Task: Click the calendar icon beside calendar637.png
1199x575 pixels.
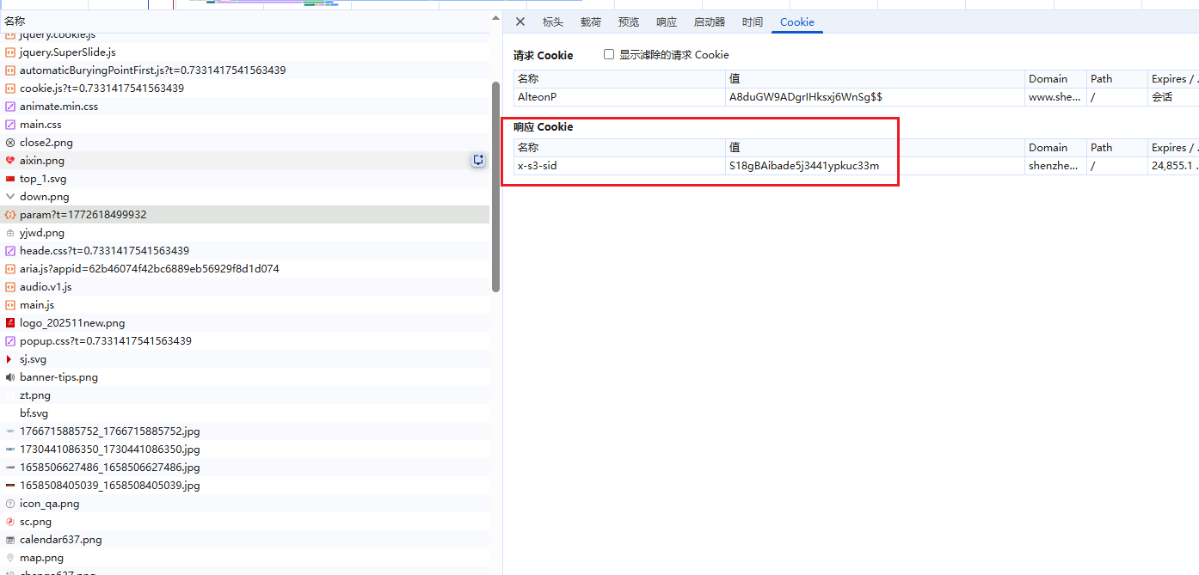Action: (x=10, y=540)
